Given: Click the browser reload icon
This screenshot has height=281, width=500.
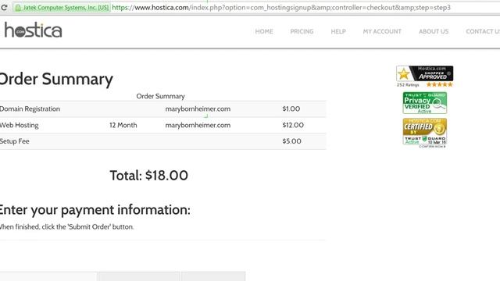Looking at the screenshot, I should click(4, 7).
